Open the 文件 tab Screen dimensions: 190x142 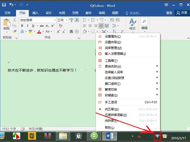[x=8, y=13]
